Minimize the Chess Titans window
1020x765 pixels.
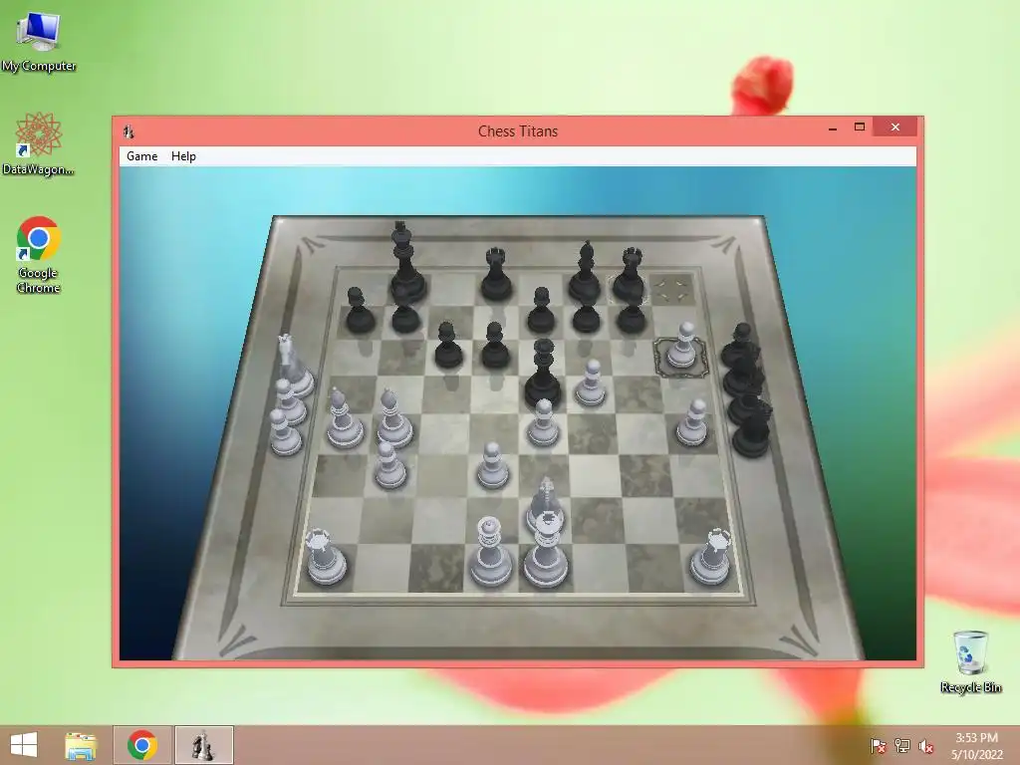(x=833, y=127)
